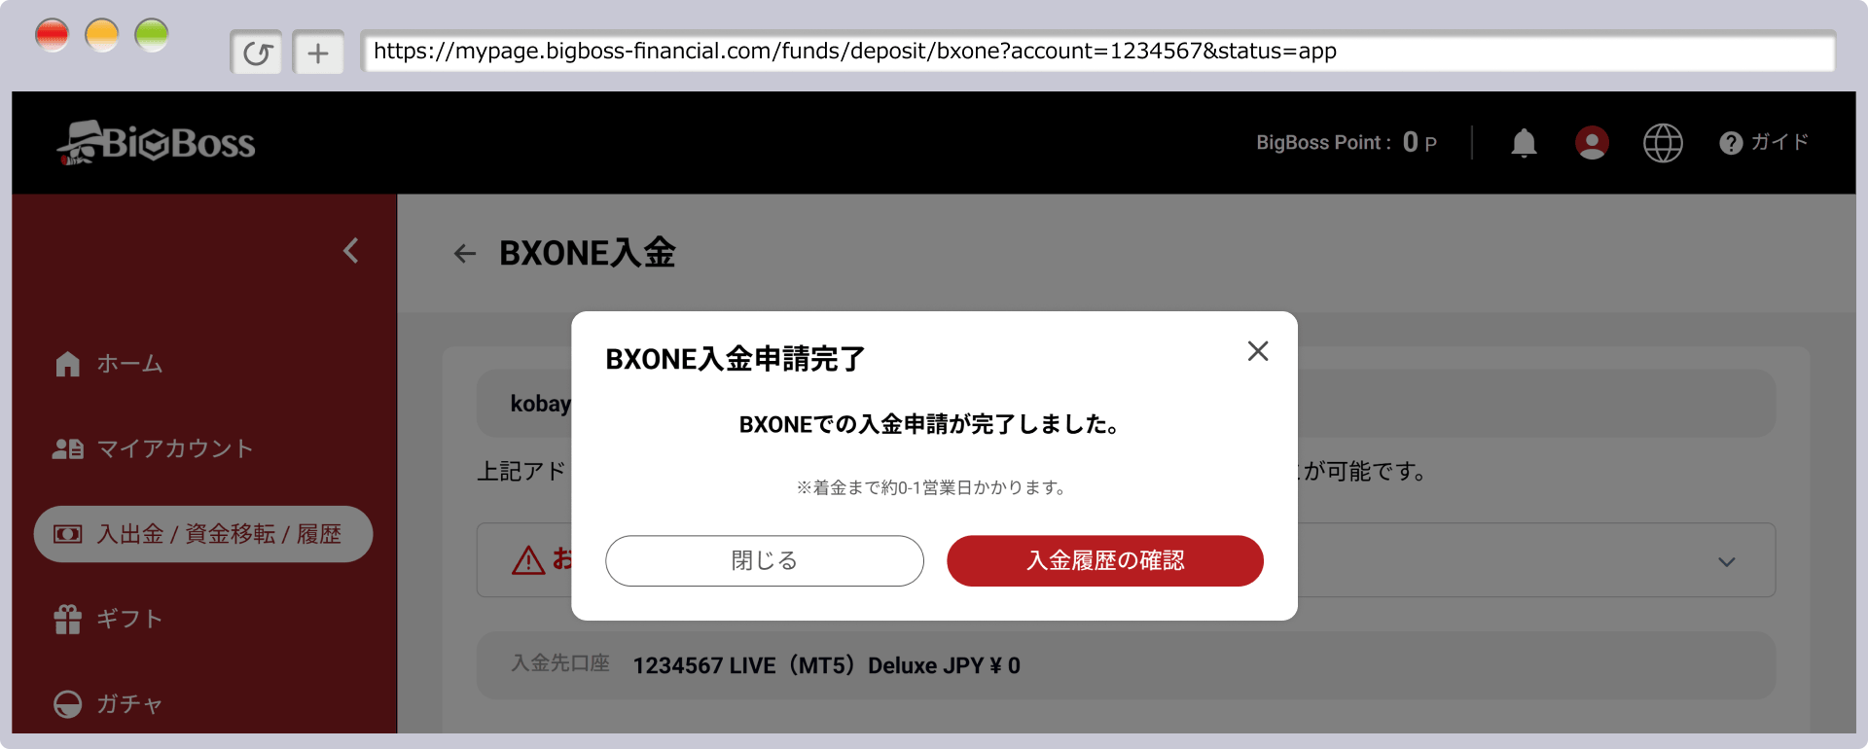Viewport: 1868px width, 749px height.
Task: Open deposit history via 入金履歴の確認 button
Action: point(1104,560)
